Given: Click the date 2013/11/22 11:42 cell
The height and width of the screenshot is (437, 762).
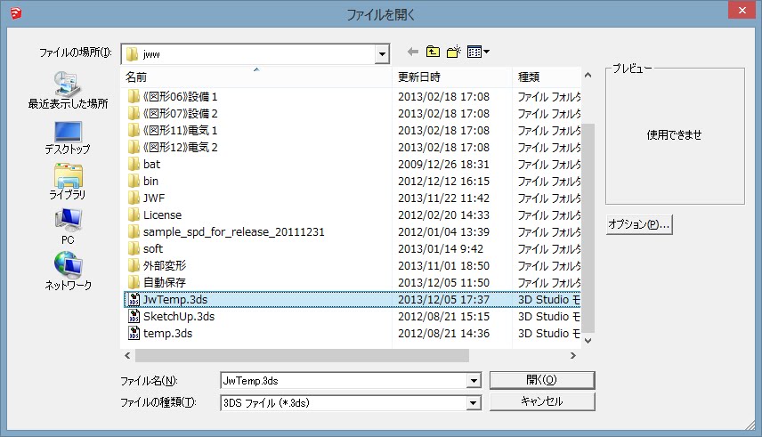Looking at the screenshot, I should point(443,198).
